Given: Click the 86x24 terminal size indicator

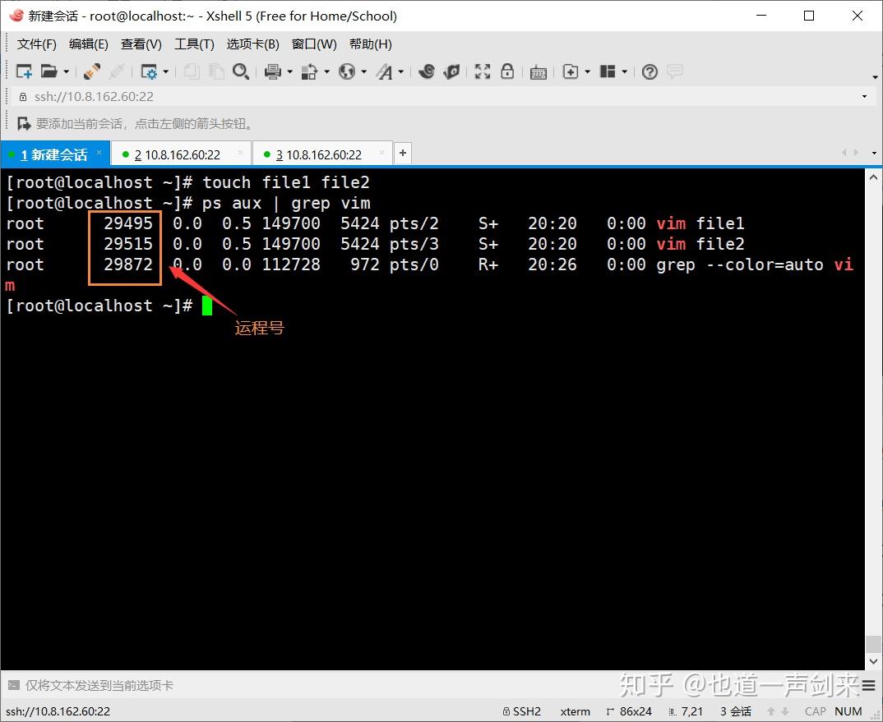Looking at the screenshot, I should pyautogui.click(x=629, y=711).
